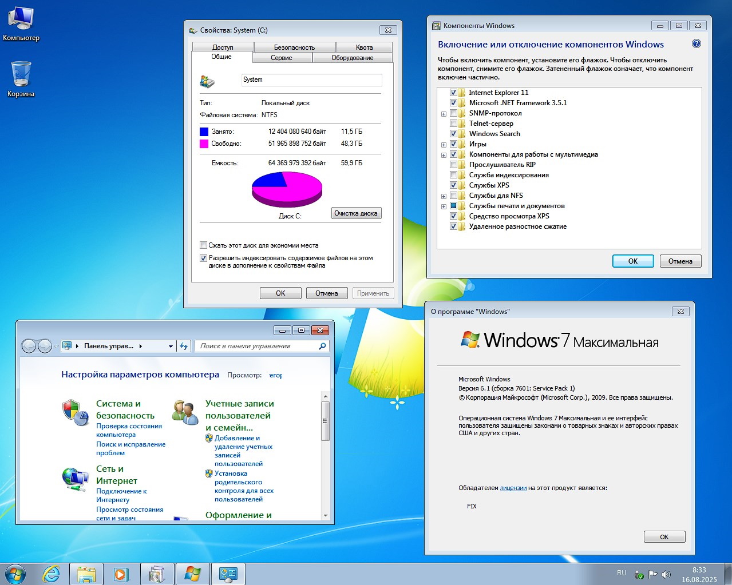Open the Start menu orb
732x585 pixels.
click(15, 574)
